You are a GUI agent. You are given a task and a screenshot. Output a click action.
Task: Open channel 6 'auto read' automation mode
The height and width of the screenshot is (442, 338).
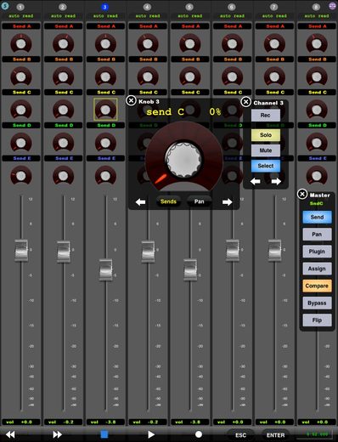pos(232,16)
